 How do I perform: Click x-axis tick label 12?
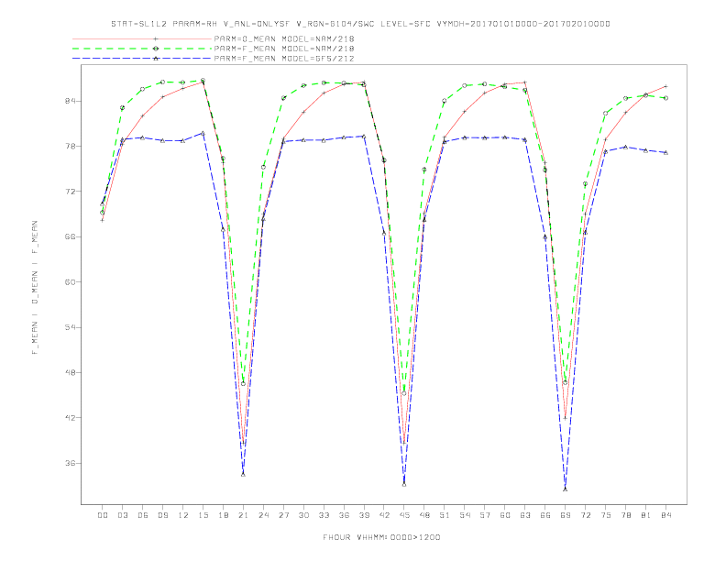[183, 515]
